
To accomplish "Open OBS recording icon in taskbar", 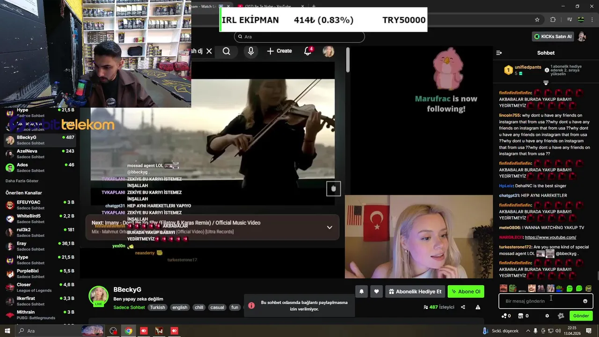I will pyautogui.click(x=113, y=331).
